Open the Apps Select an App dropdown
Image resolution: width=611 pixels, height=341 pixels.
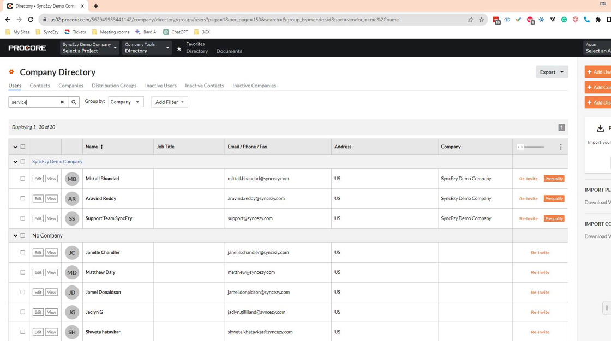(597, 48)
